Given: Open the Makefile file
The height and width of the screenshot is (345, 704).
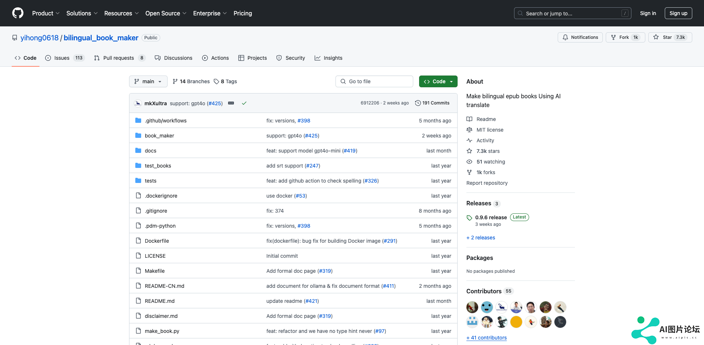Looking at the screenshot, I should tap(155, 271).
